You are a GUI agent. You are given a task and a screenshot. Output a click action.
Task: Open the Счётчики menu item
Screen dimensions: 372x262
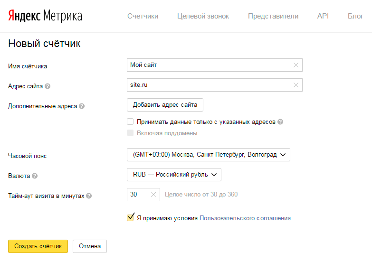click(x=143, y=16)
